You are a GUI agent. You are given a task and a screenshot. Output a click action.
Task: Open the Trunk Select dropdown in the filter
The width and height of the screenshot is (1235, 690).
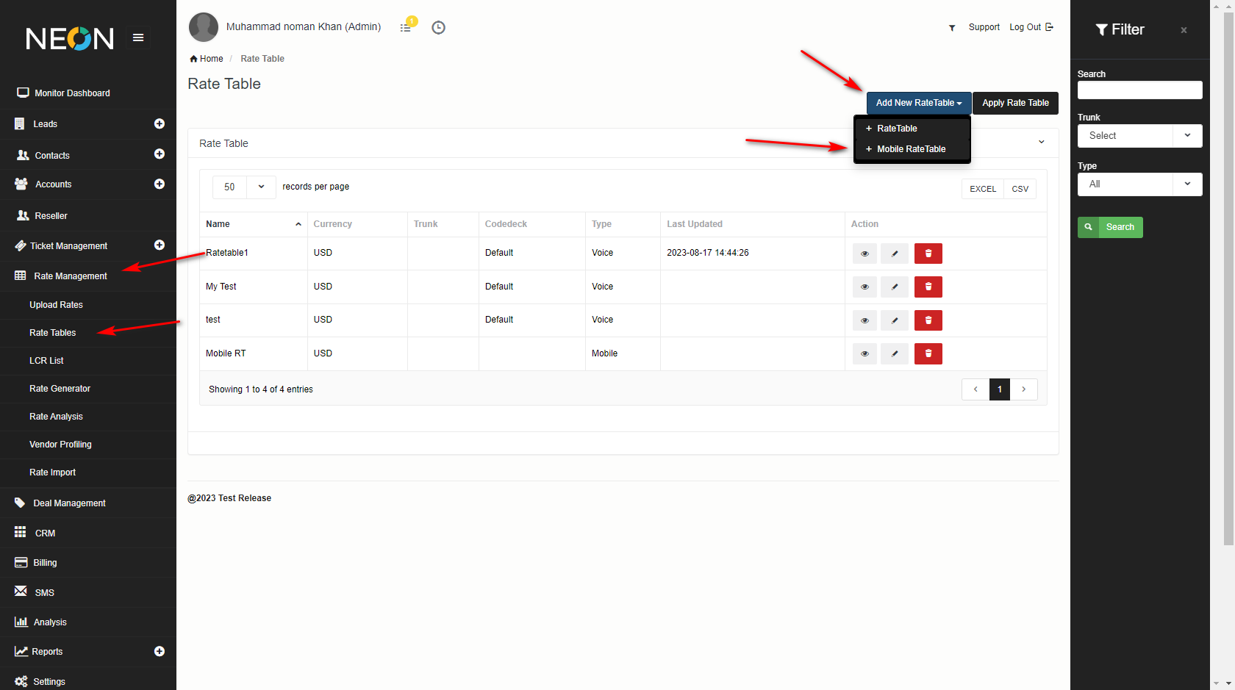pos(1139,136)
